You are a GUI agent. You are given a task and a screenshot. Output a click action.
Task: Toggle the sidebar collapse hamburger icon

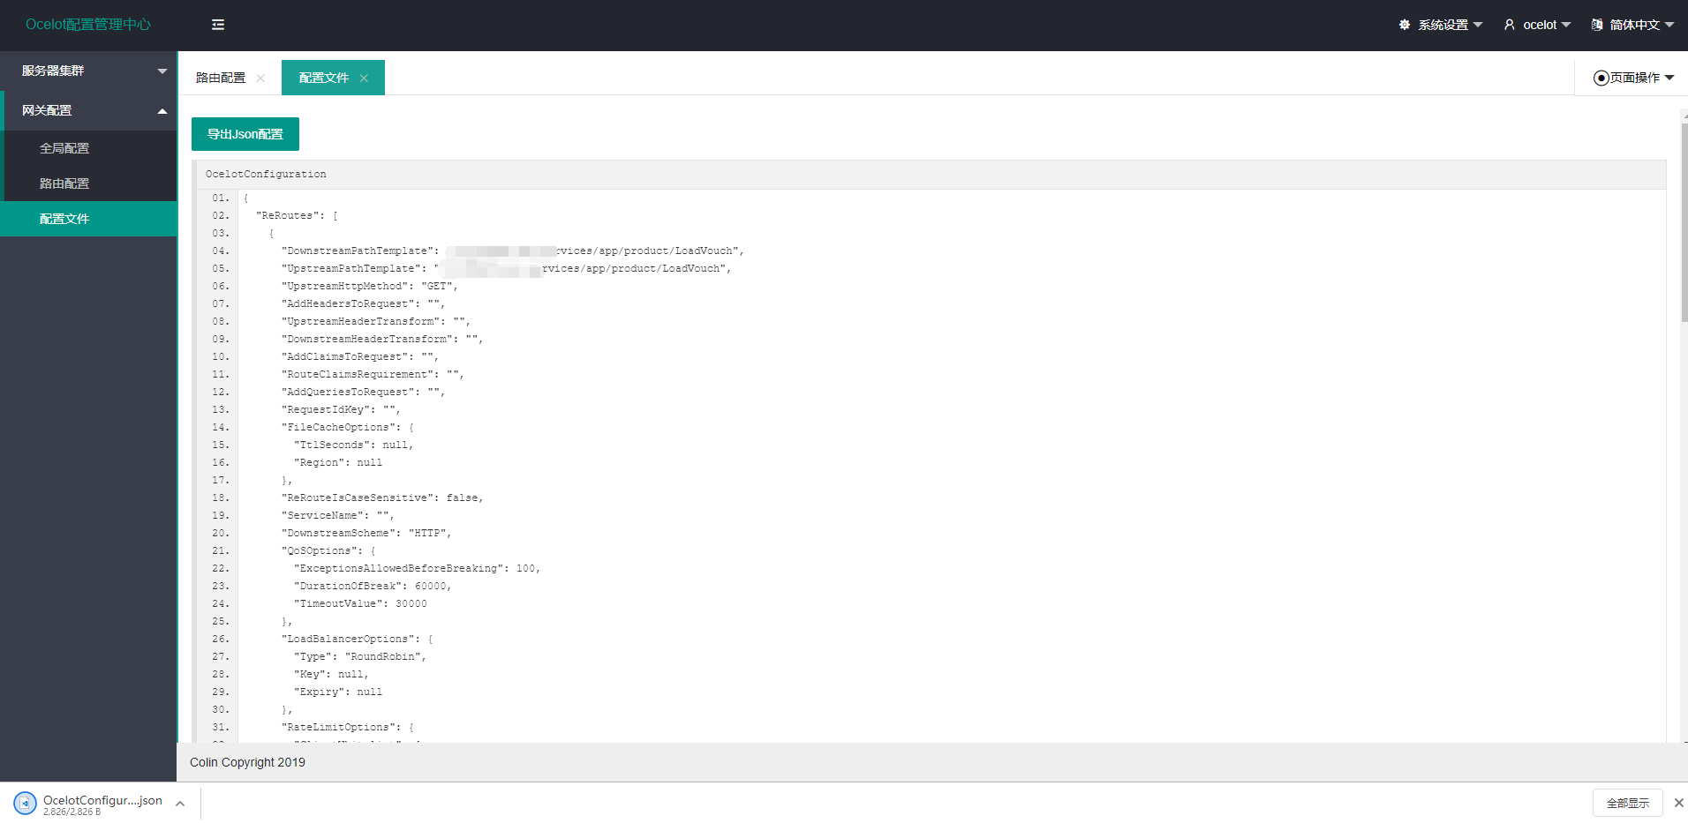(x=218, y=25)
